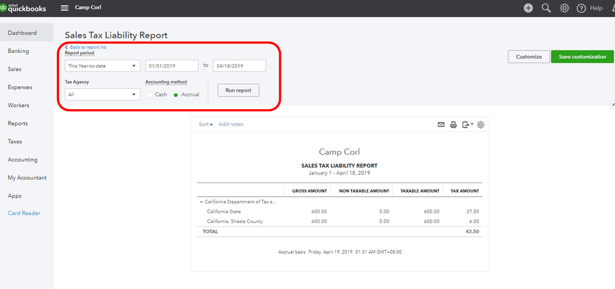Open the This Year-to-date period dropdown

(102, 66)
